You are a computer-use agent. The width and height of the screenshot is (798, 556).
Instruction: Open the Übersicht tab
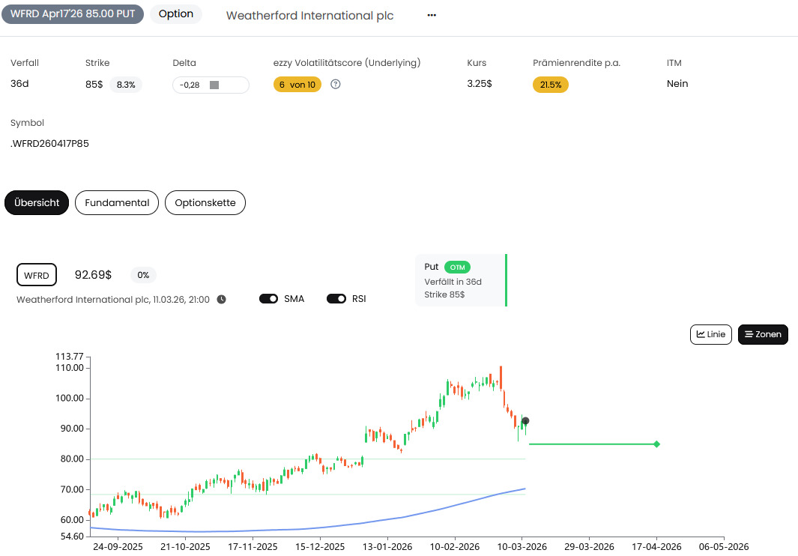click(37, 203)
